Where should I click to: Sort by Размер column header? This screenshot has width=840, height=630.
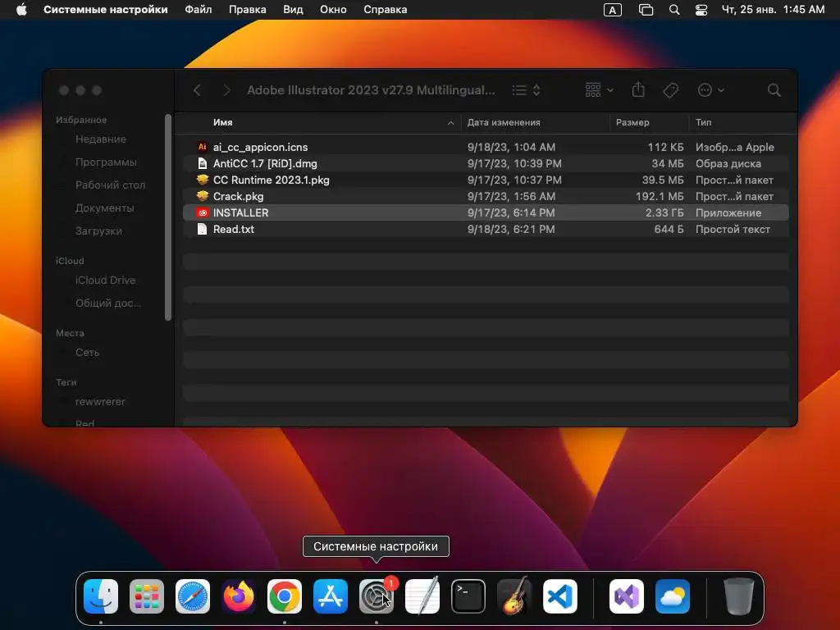(632, 123)
